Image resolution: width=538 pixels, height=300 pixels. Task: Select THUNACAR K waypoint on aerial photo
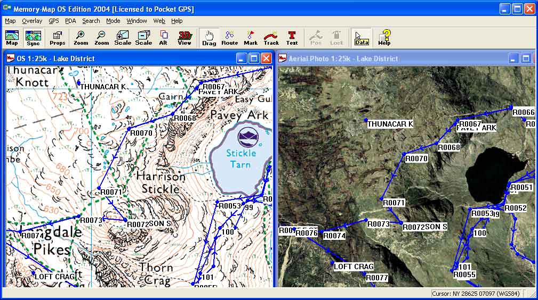click(390, 124)
